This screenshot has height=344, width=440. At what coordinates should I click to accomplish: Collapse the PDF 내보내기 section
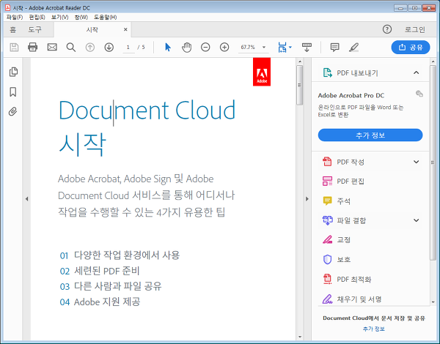click(x=416, y=73)
